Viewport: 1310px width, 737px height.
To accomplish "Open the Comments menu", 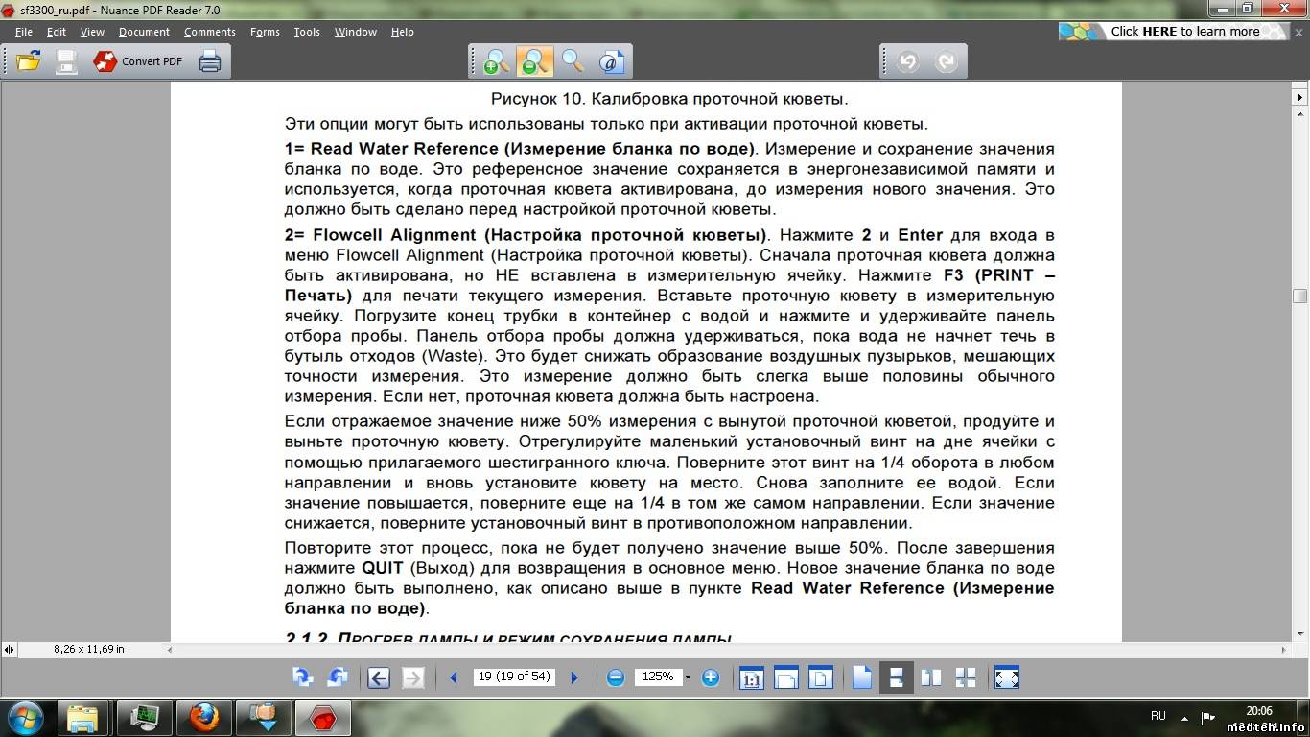I will pyautogui.click(x=209, y=32).
